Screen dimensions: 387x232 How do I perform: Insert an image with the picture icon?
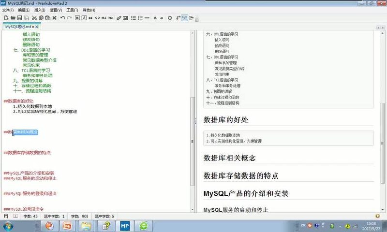point(125,18)
